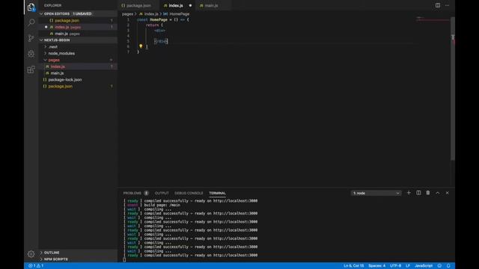Click the unsaved dot on index.js tab

(x=190, y=5)
